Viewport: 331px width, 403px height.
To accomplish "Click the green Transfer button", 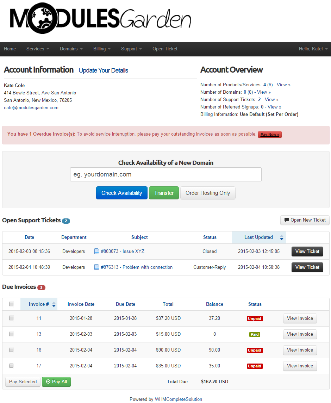I will 164,193.
